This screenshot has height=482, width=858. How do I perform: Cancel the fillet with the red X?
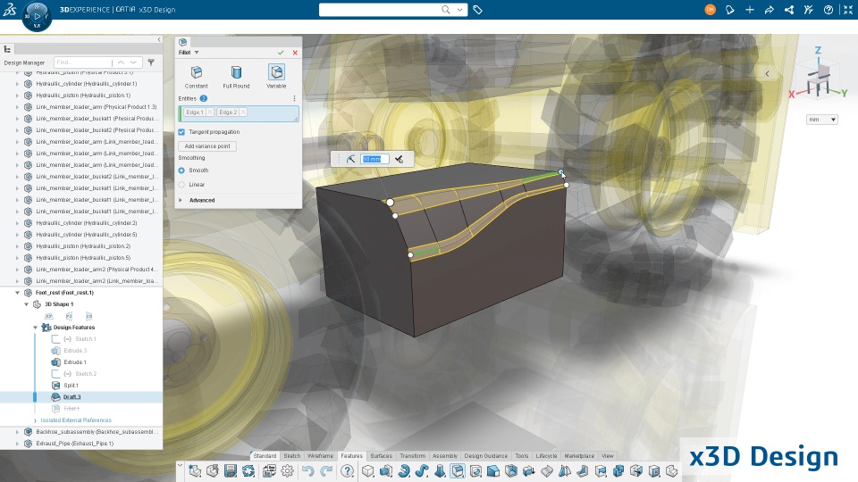[295, 53]
